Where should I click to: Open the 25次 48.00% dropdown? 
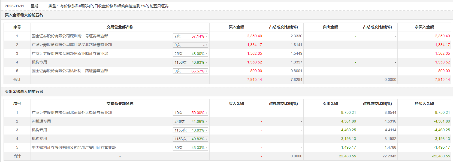[x=191, y=54]
